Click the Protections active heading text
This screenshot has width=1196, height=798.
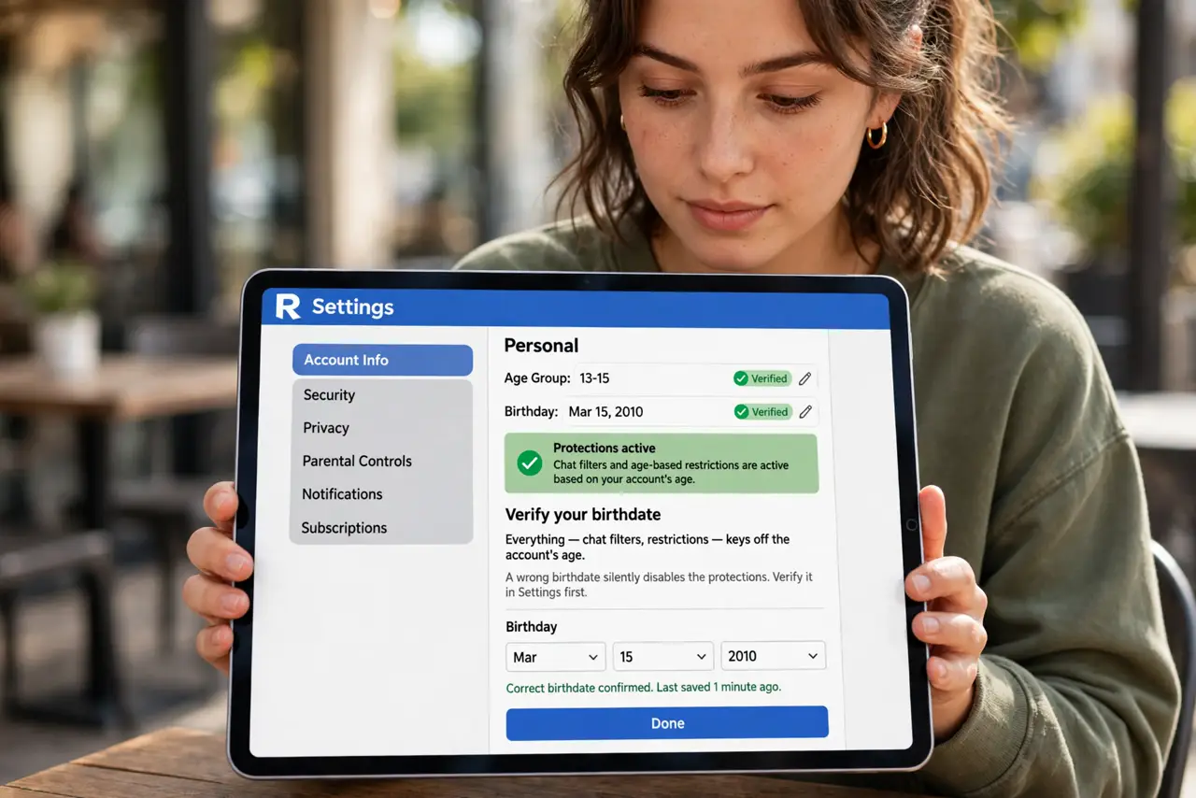[x=605, y=449]
